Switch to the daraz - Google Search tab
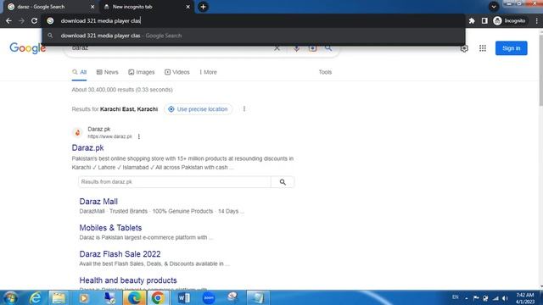543x305 pixels. coord(48,7)
